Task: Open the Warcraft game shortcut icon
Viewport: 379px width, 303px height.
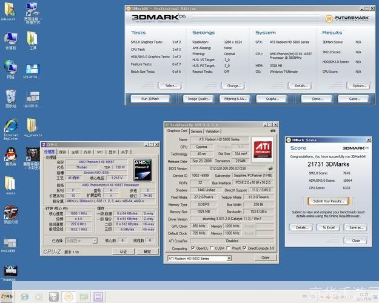Action: pyautogui.click(x=33, y=158)
